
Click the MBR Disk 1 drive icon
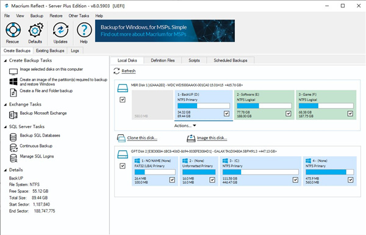point(123,88)
